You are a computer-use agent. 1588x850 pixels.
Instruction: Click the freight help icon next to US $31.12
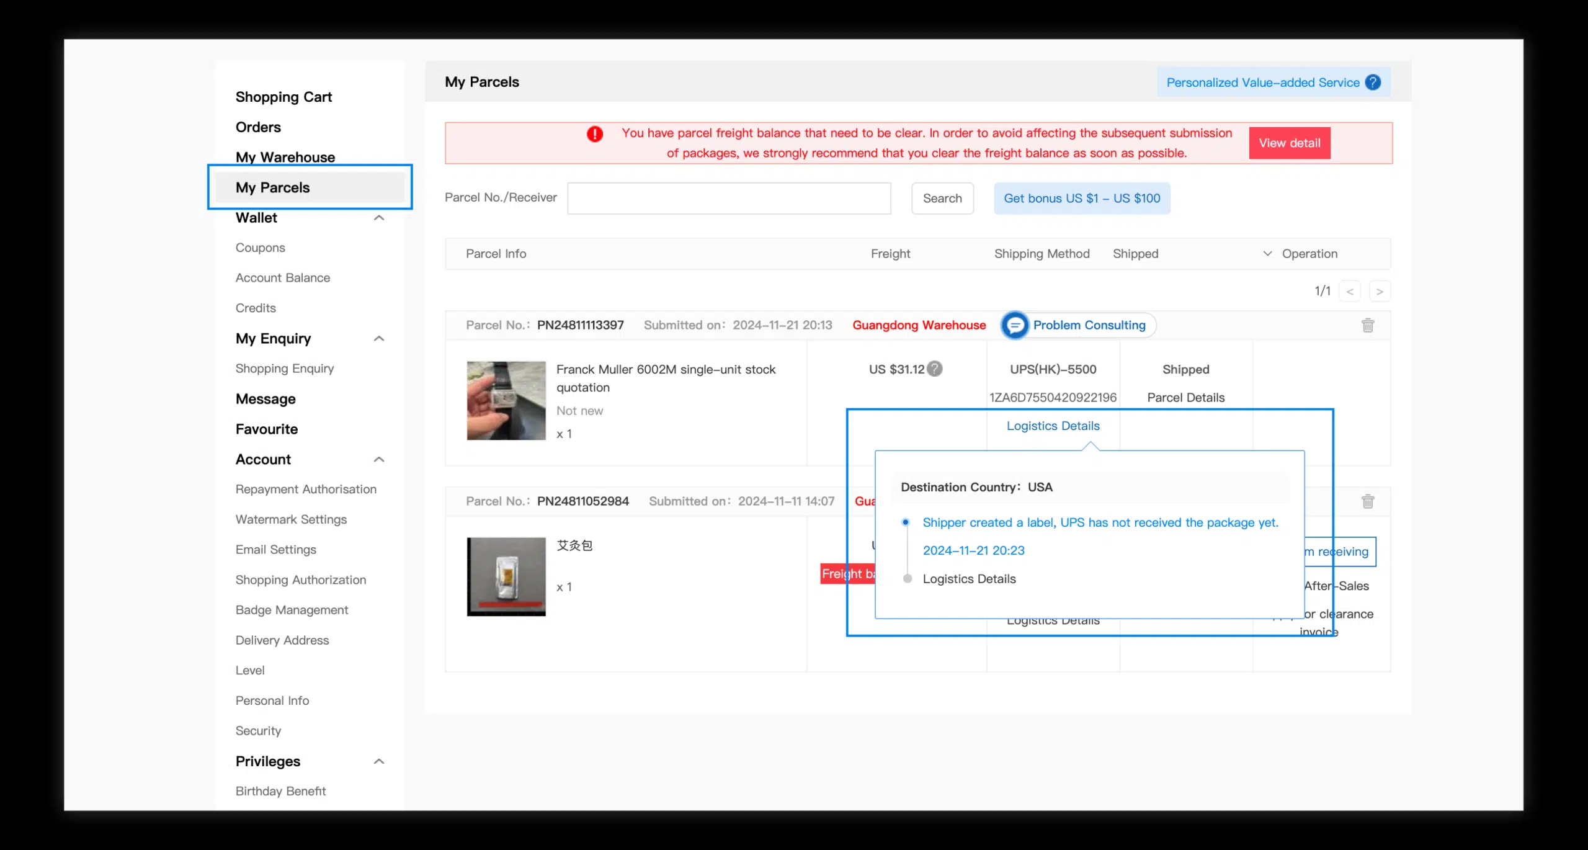pyautogui.click(x=935, y=369)
